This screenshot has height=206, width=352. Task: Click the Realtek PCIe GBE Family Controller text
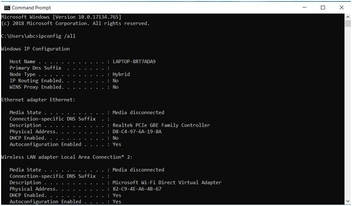pos(161,125)
